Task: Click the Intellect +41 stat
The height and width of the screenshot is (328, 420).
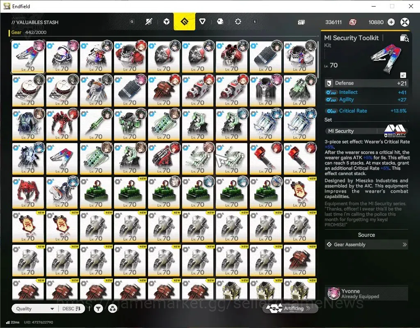Action: point(366,92)
